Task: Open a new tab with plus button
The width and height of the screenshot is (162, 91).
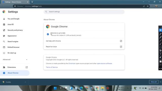Action: [32, 2]
